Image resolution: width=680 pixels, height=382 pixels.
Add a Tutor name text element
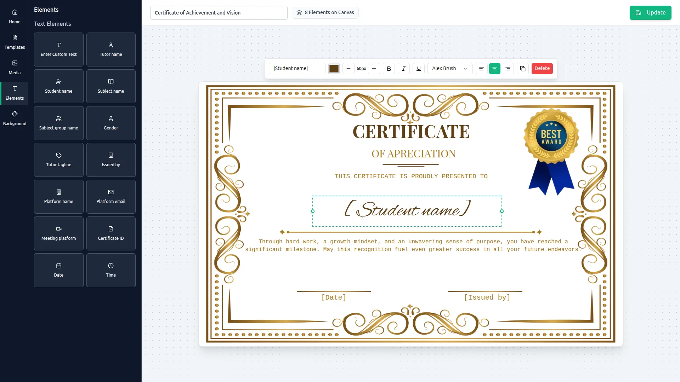tap(111, 49)
